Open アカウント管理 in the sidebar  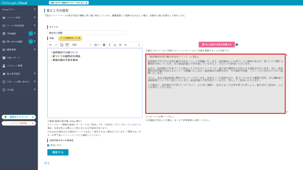pyautogui.click(x=19, y=66)
